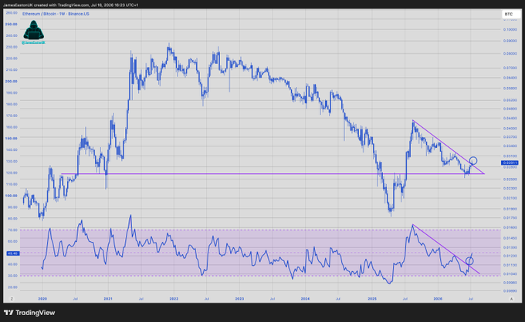Click the @JamesEastonUK handle under the avatar
Viewport: 525px width, 322px height.
[x=33, y=43]
